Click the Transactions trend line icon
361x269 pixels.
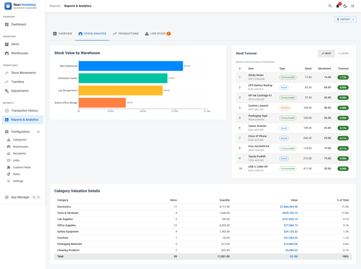tap(114, 34)
